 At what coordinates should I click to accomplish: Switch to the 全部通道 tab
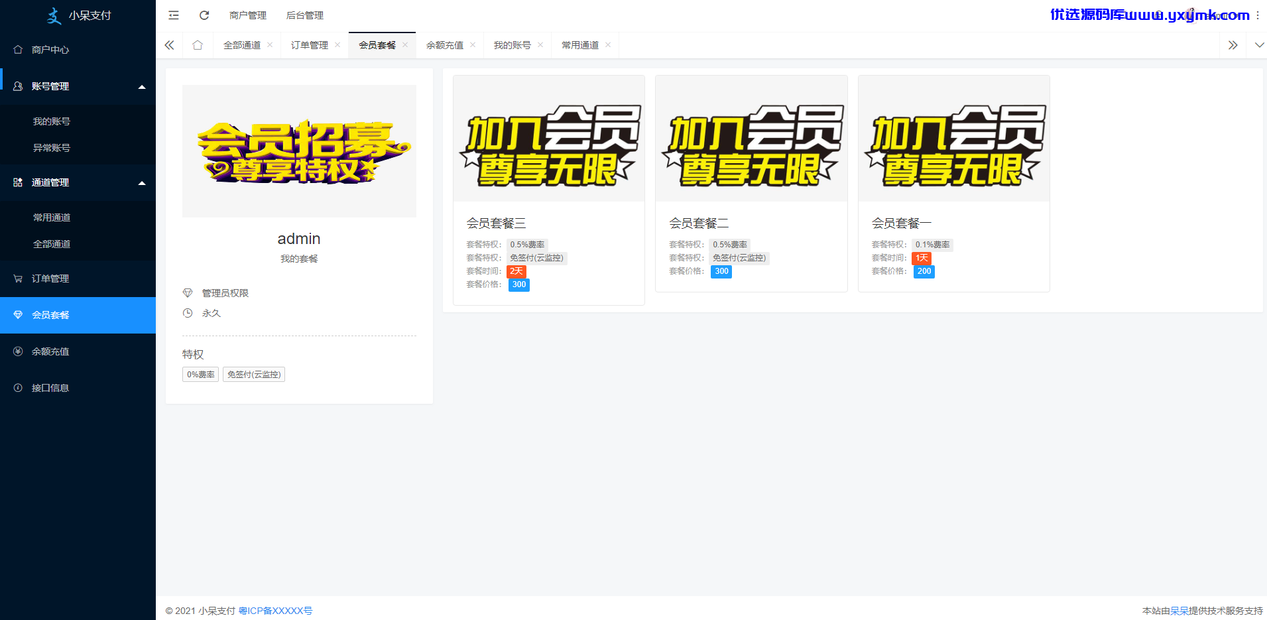tap(242, 45)
